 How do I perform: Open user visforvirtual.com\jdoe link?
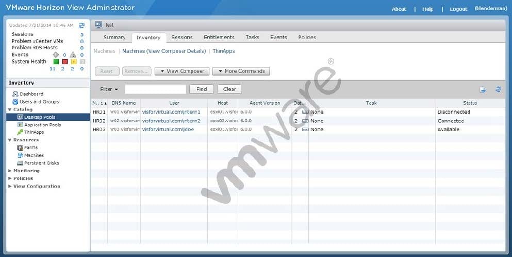click(168, 129)
